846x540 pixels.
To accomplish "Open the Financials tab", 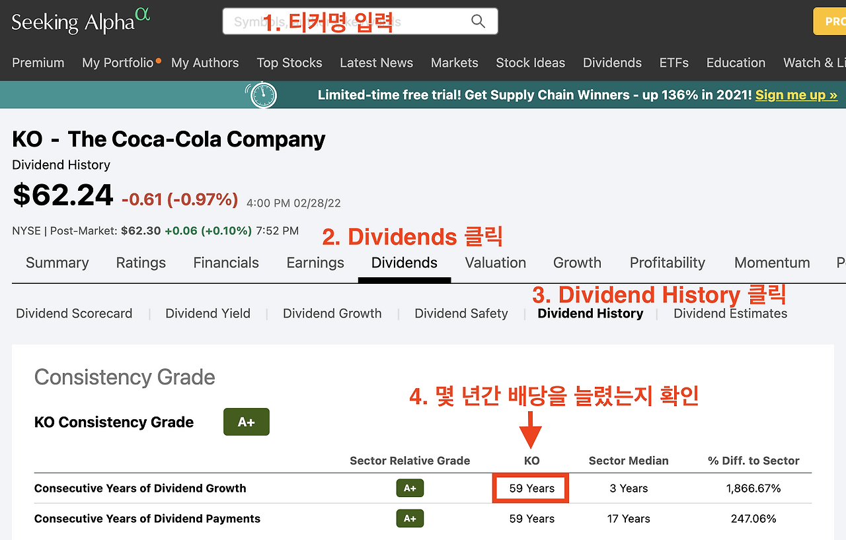I will [226, 263].
